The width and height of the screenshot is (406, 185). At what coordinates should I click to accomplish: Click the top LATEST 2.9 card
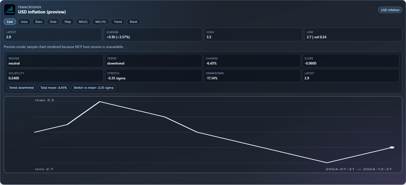53,35
